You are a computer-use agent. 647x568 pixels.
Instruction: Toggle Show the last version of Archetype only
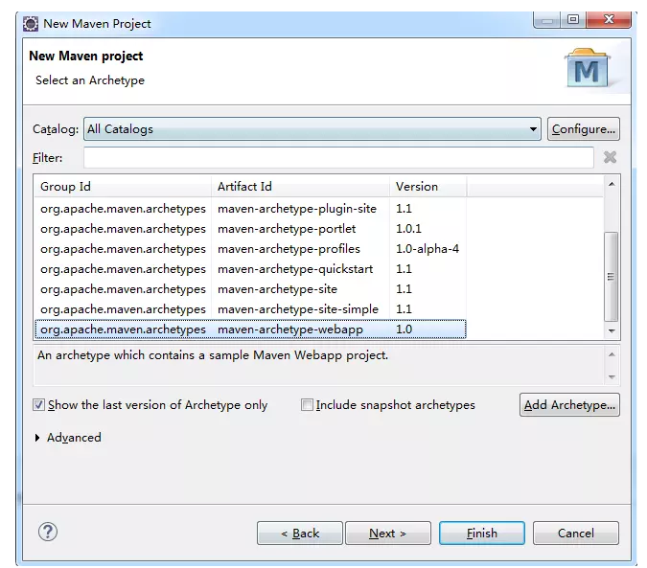(39, 405)
